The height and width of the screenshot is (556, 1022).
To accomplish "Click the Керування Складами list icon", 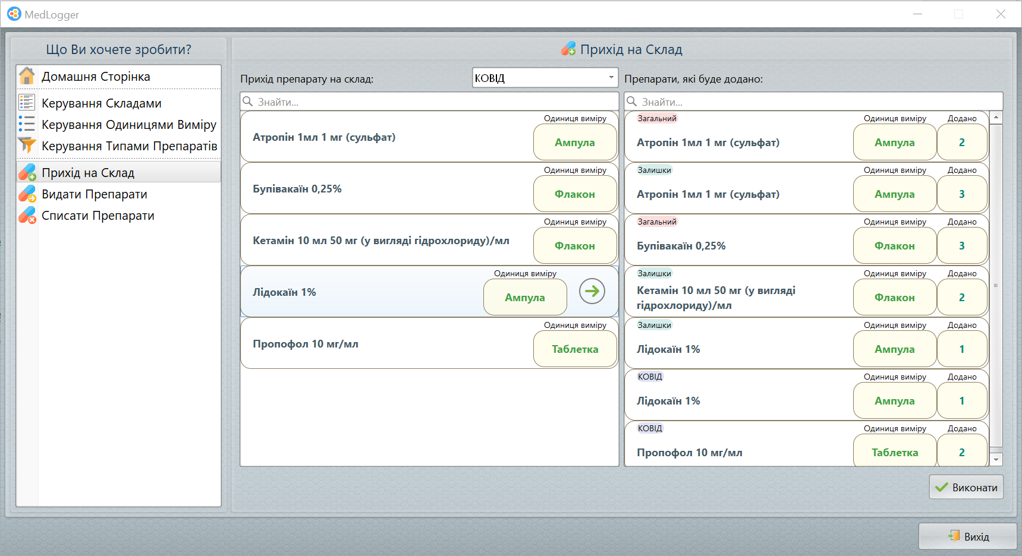I will 27,103.
